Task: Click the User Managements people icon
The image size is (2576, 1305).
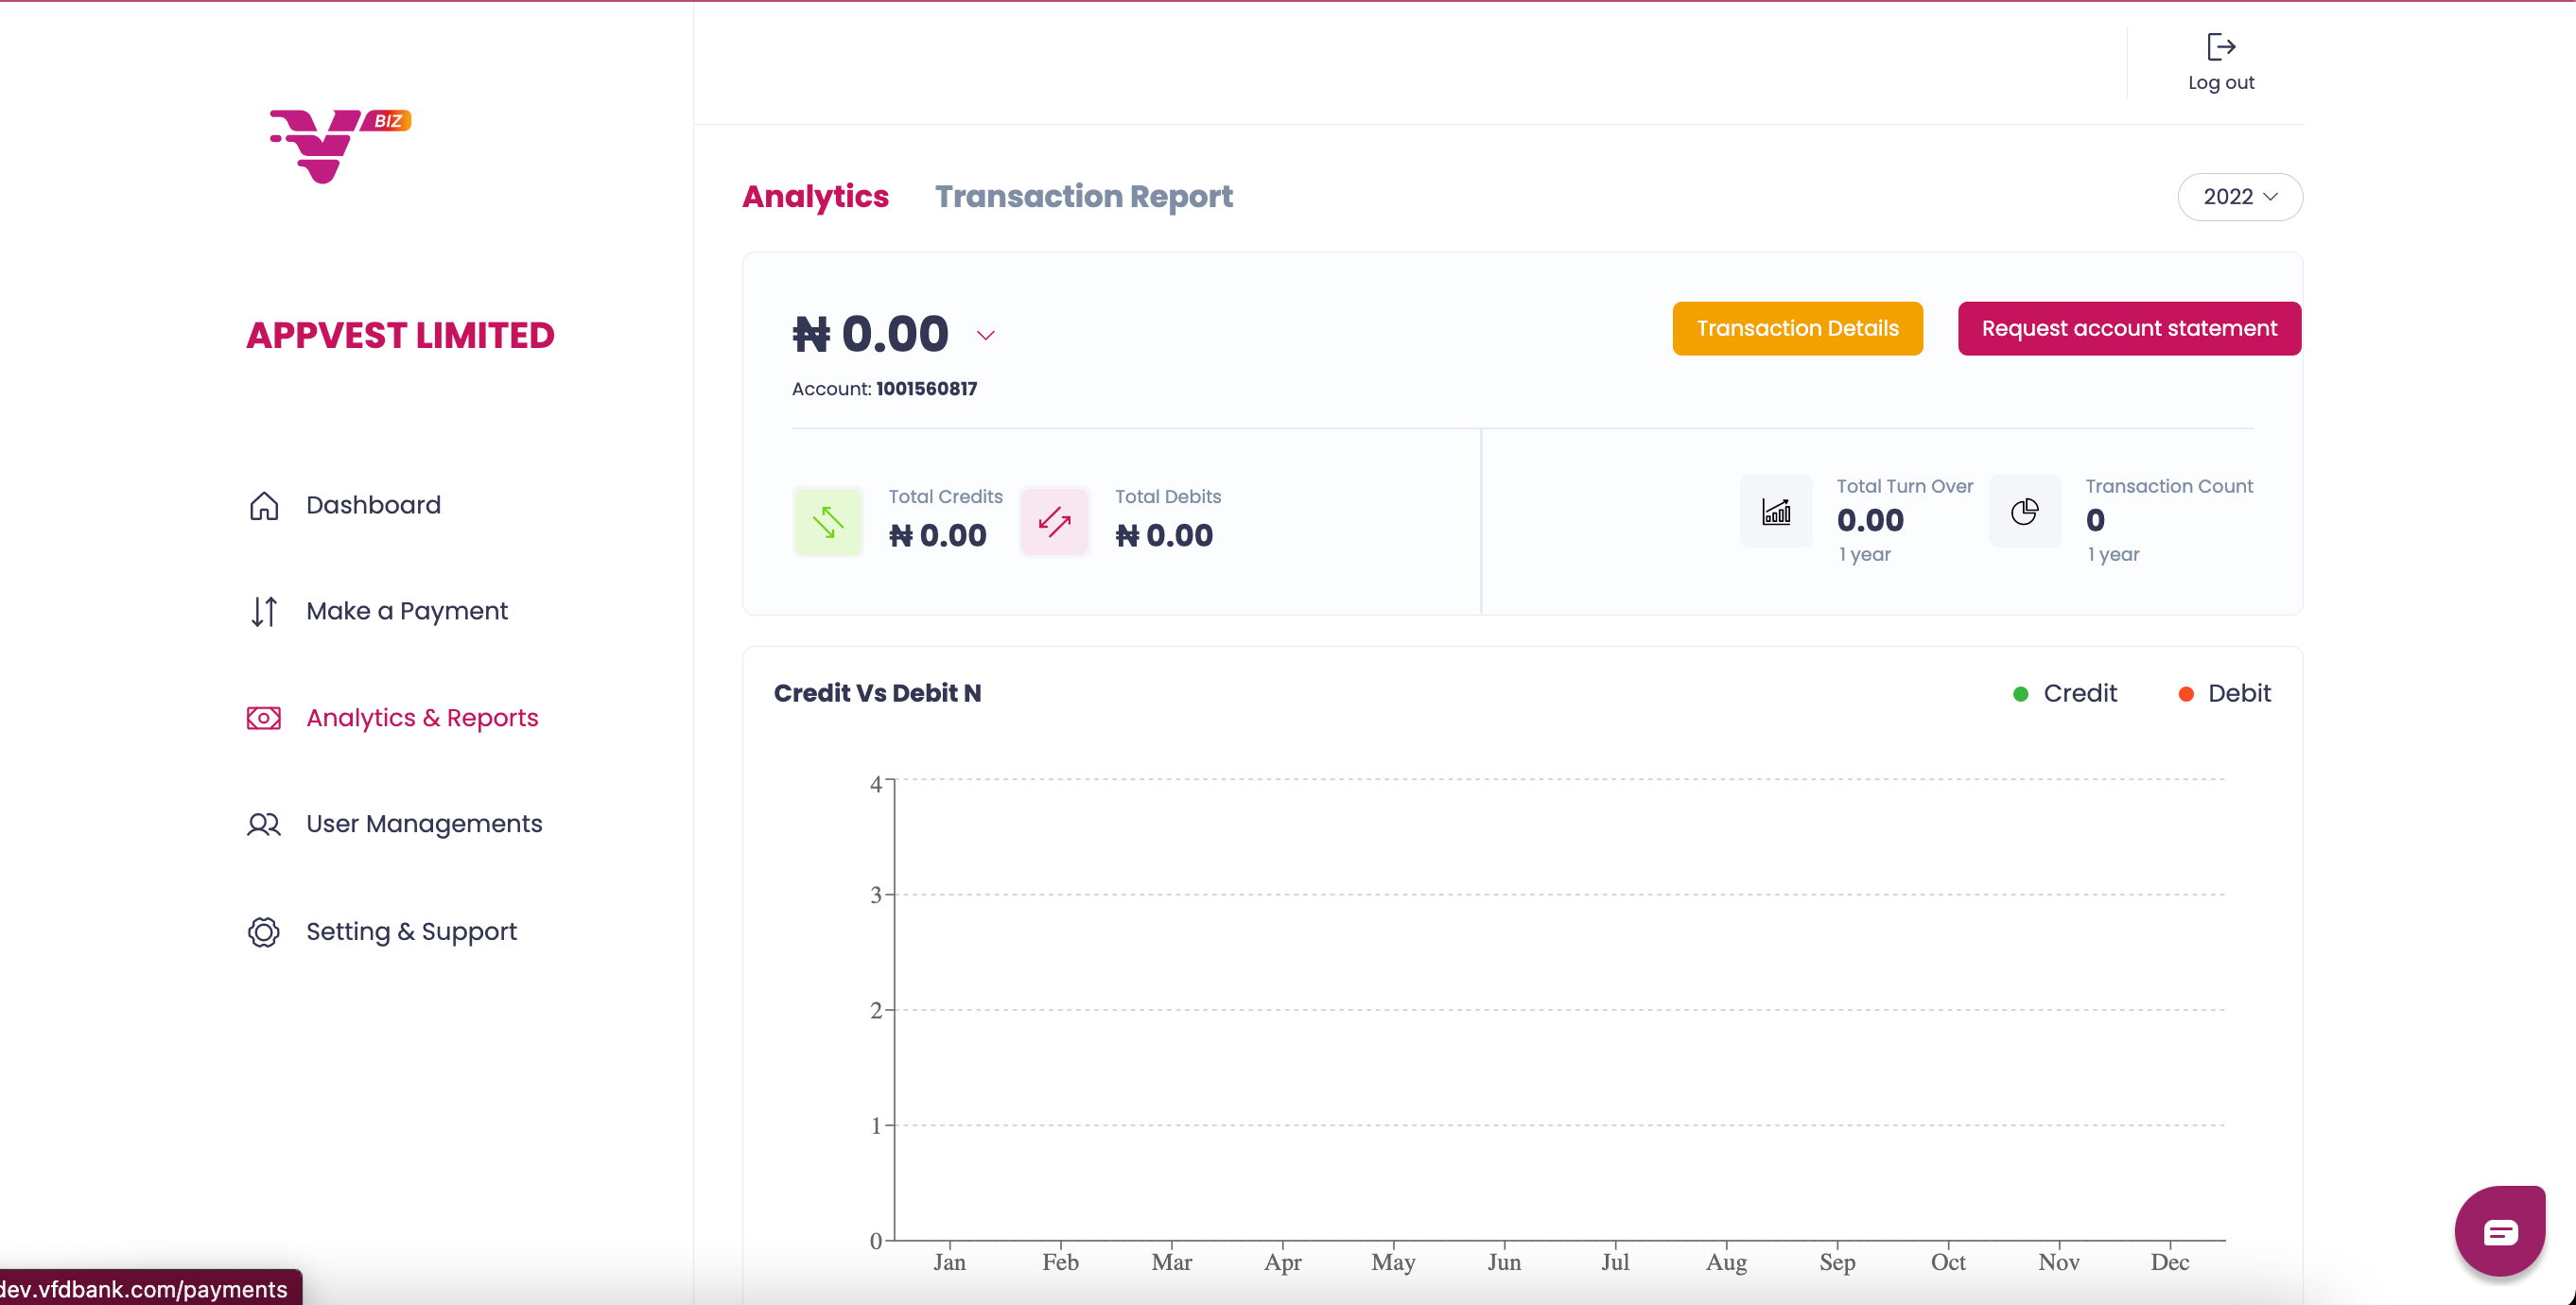Action: click(264, 824)
